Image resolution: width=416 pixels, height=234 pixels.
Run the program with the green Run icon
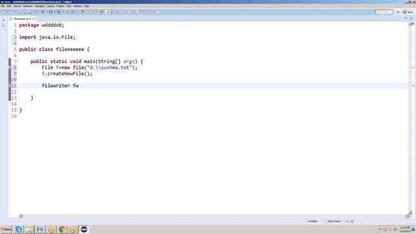[x=51, y=12]
